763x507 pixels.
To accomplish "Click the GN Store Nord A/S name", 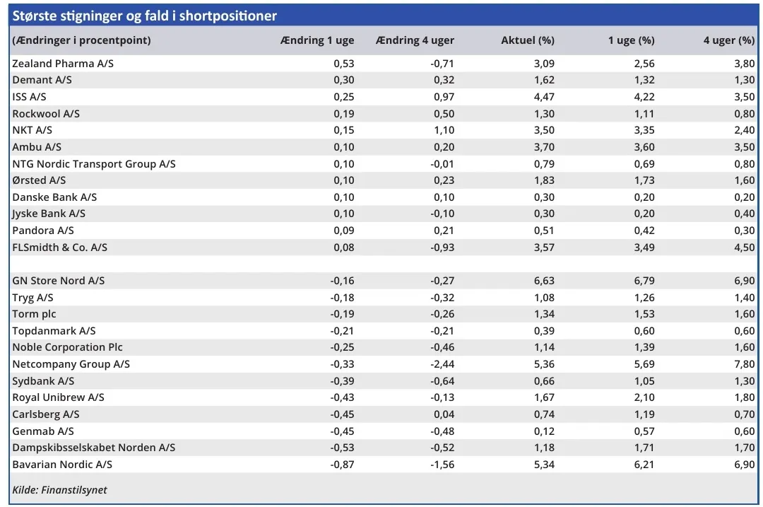I will click(x=59, y=281).
